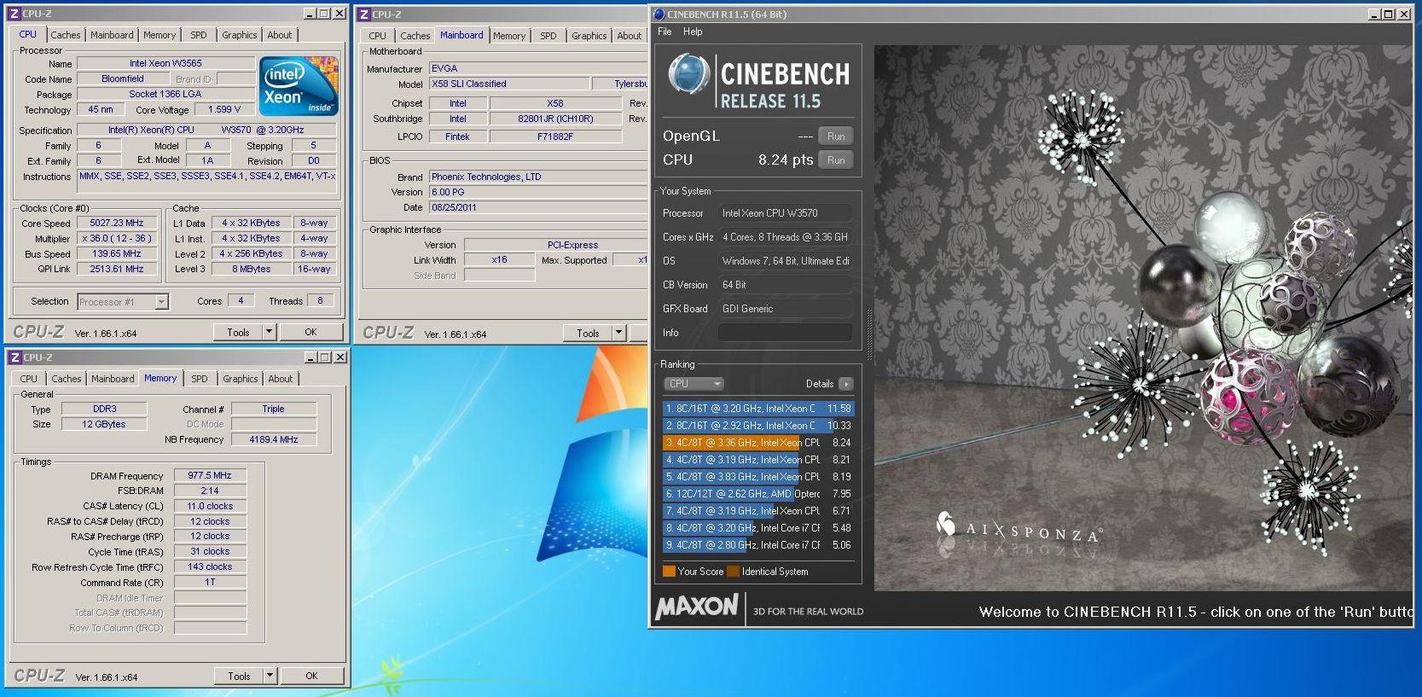Click OK in the CPU-Z Memory window
The image size is (1422, 697).
click(x=311, y=676)
